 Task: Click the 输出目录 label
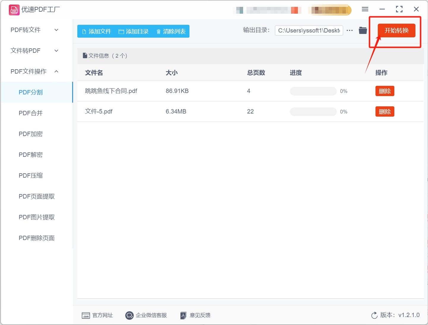pyautogui.click(x=256, y=30)
